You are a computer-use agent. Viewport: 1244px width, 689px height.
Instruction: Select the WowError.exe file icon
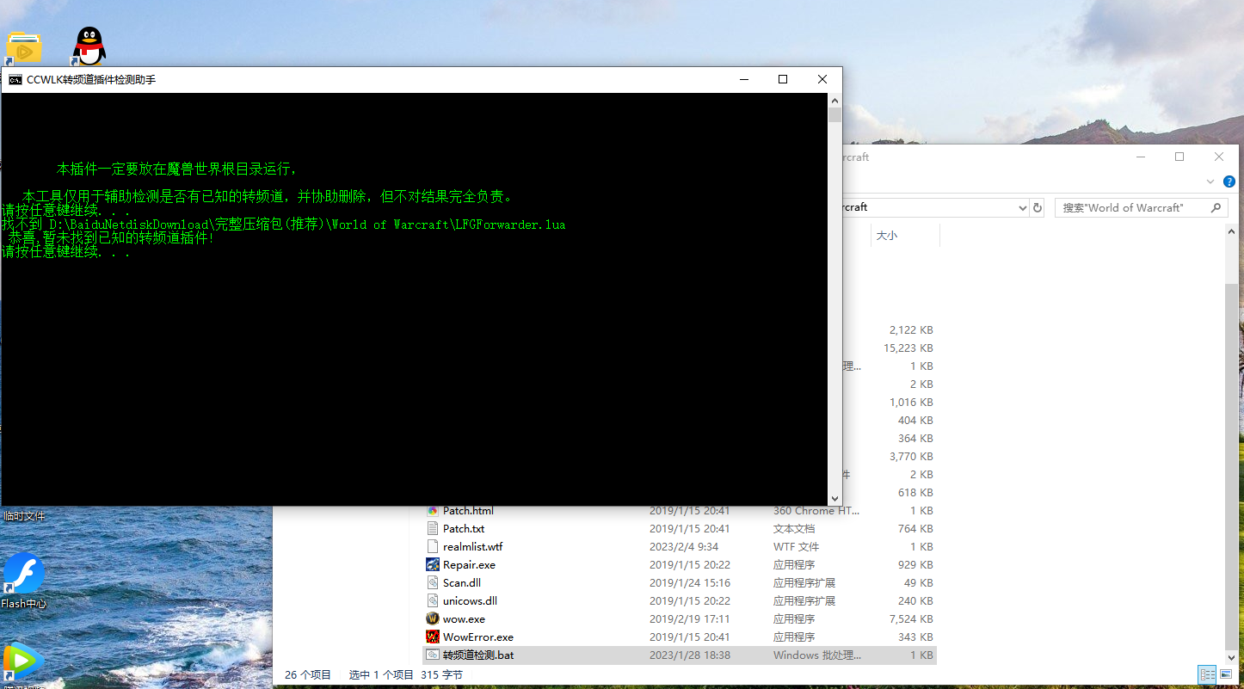tap(433, 637)
